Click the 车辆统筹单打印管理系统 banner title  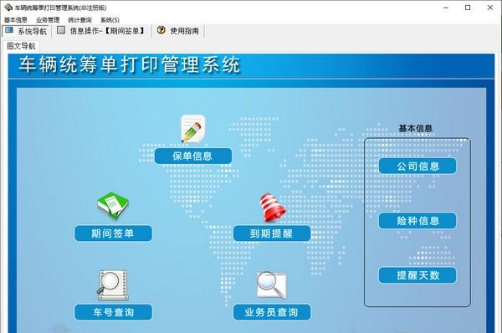tap(130, 64)
